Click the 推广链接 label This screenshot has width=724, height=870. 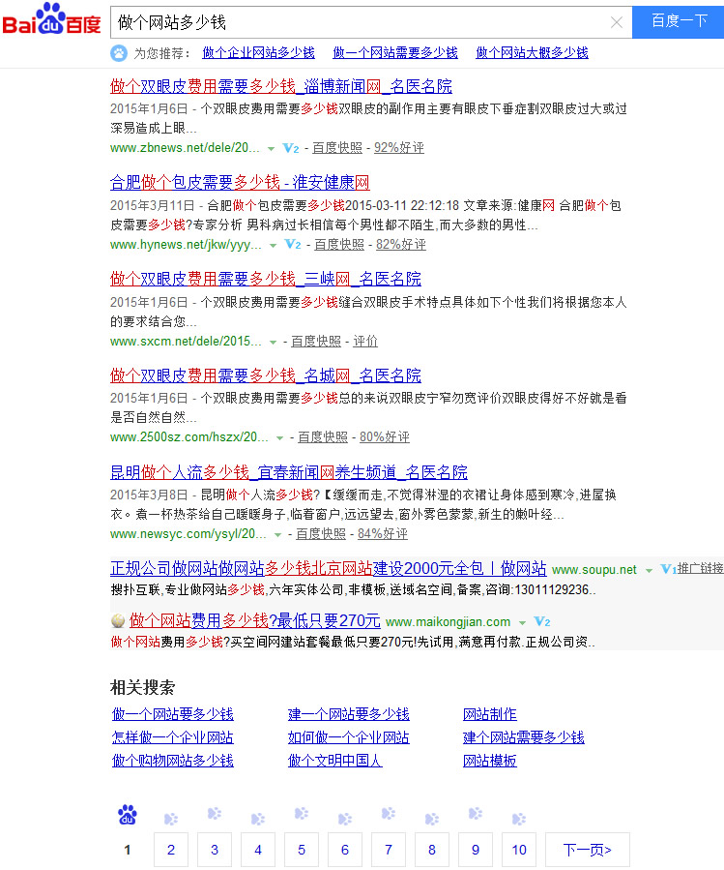coord(700,569)
